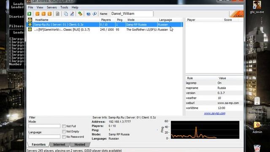Screen dimensions: 270x152
Task: Click the address 192.168.1.3:7777 text
Action: 120,122
